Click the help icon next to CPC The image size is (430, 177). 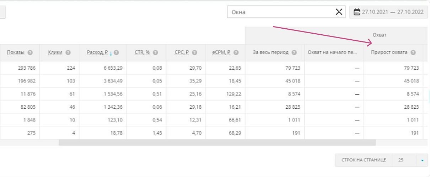[194, 53]
